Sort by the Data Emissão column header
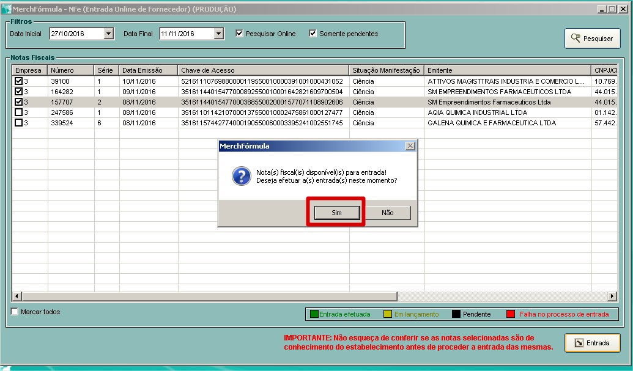 coord(148,70)
